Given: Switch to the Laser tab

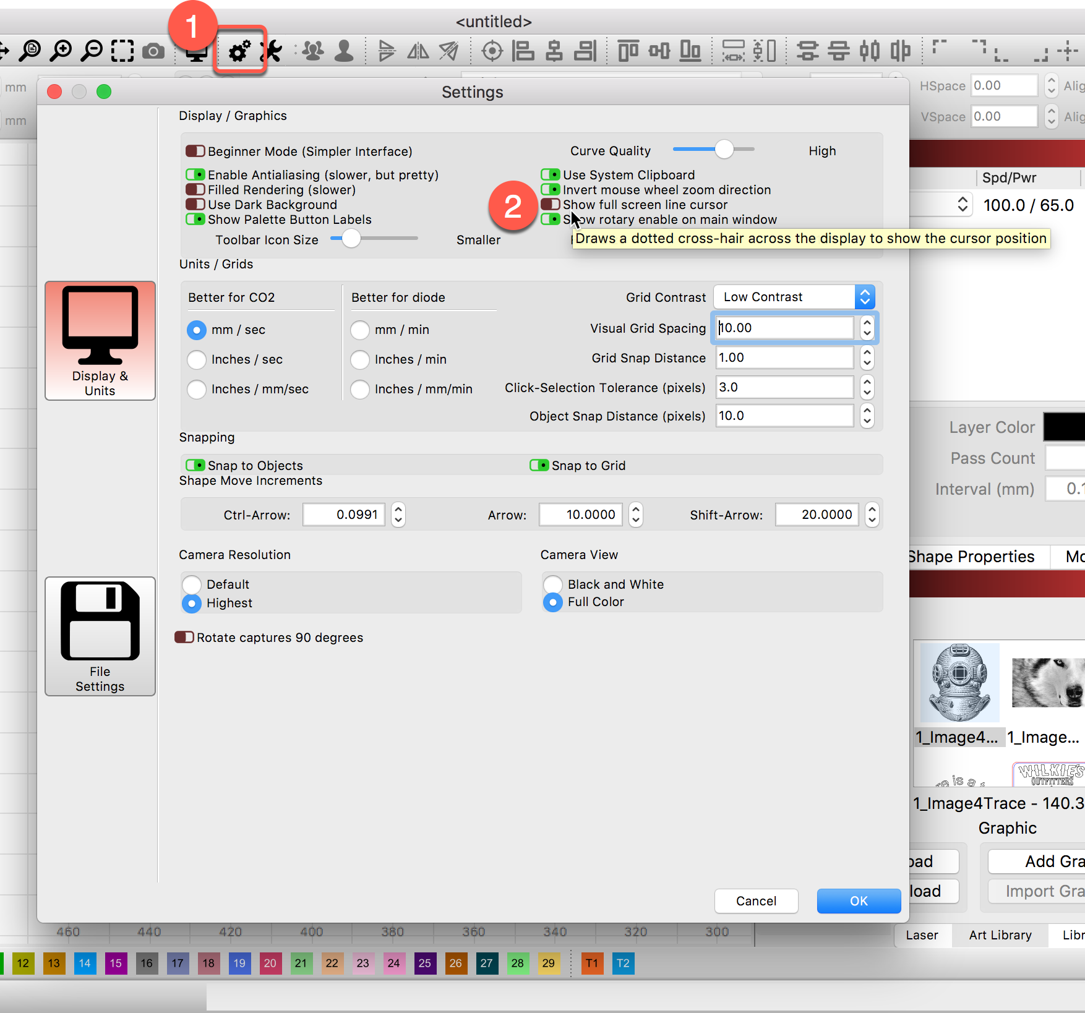Looking at the screenshot, I should 922,935.
